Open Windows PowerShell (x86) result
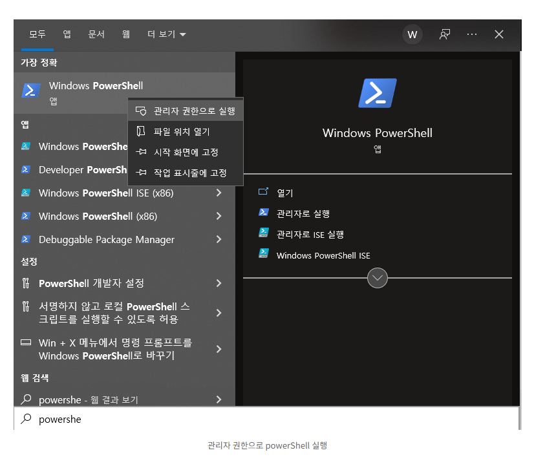This screenshot has width=534, height=457. click(125, 216)
